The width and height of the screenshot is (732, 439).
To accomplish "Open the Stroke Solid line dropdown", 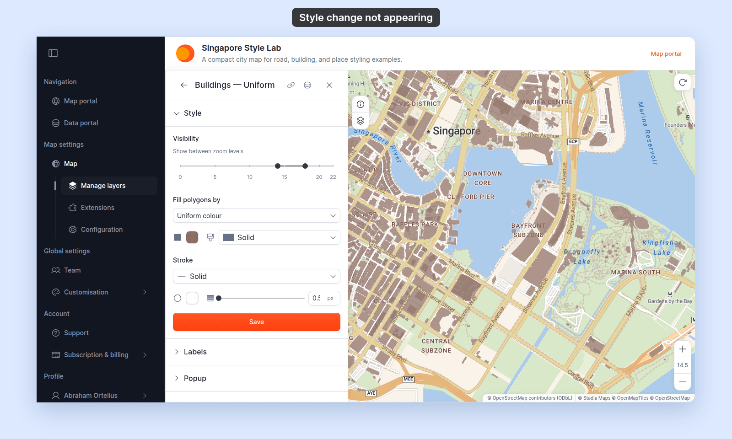I will [x=257, y=276].
